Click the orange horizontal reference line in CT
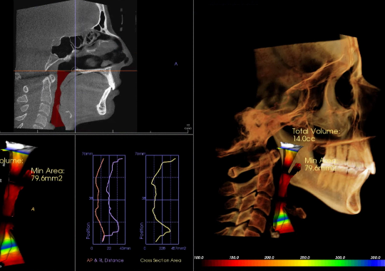This screenshot has width=385, height=271. click(x=75, y=71)
